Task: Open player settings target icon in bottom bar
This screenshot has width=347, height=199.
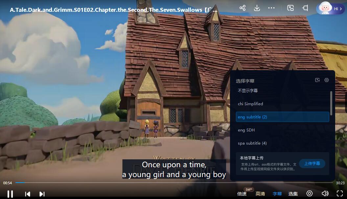Action: 310,193
